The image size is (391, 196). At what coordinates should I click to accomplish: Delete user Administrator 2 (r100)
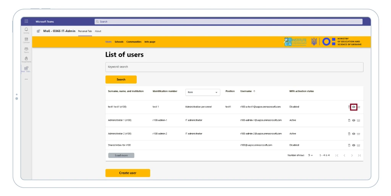(349, 134)
